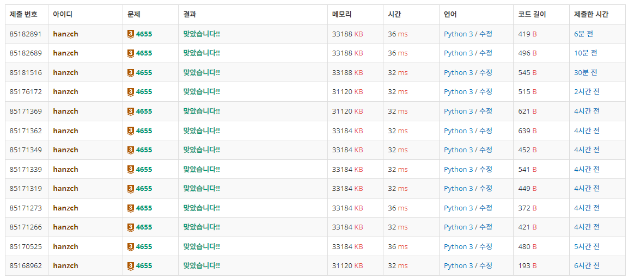The image size is (628, 279).
Task: Click the bronze tier badge in row 85171339
Action: 131,169
